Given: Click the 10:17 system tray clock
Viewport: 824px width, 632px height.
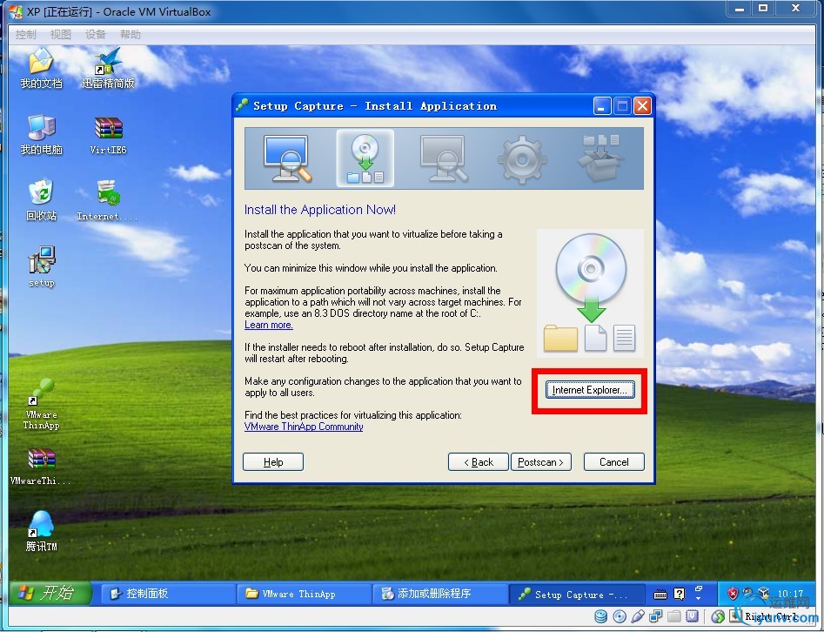Looking at the screenshot, I should coord(790,594).
